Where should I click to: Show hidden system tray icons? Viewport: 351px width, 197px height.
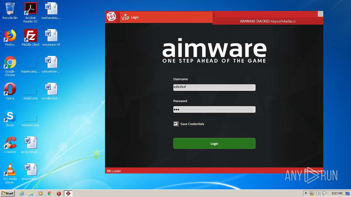coord(306,193)
